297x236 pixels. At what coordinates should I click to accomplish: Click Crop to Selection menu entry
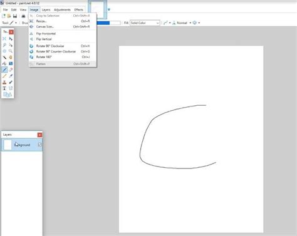(63, 16)
